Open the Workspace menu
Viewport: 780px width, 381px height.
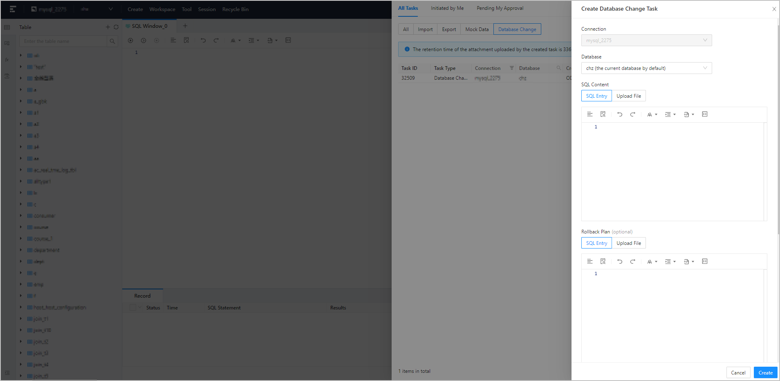162,9
